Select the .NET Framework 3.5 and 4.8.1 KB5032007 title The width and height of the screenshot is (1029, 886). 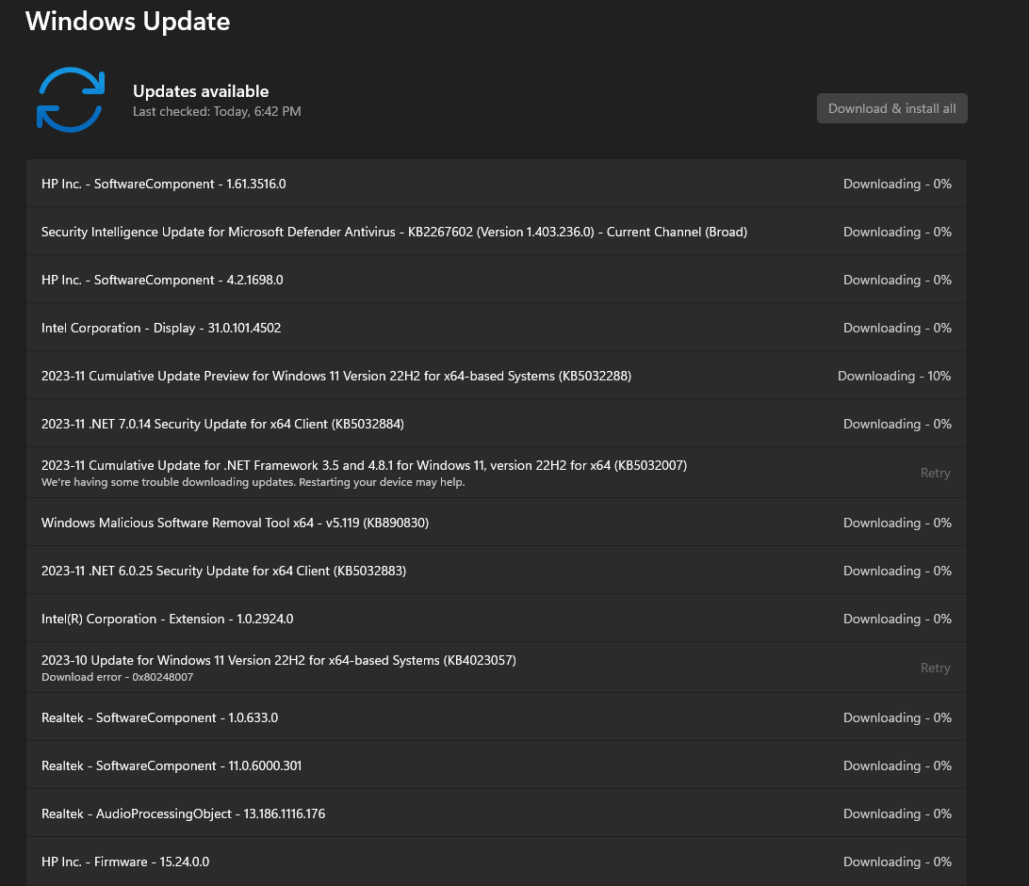point(365,465)
